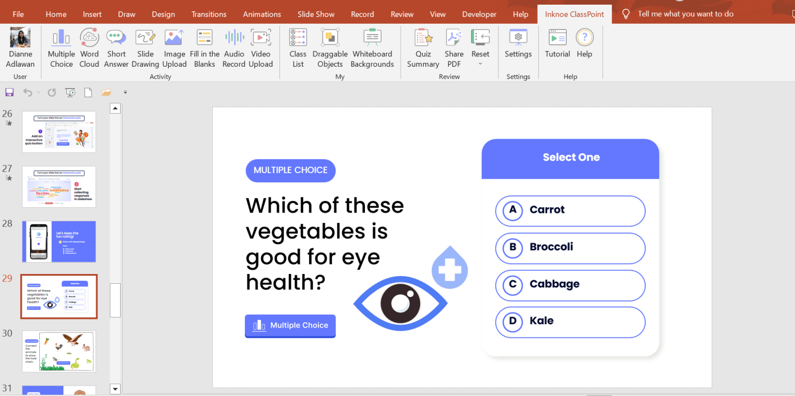Click the Class List icon
Image resolution: width=795 pixels, height=396 pixels.
pyautogui.click(x=298, y=47)
